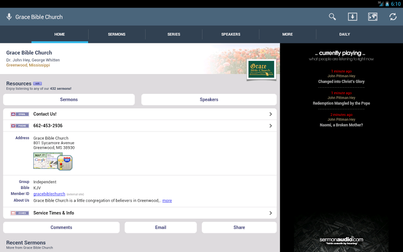Expand the 662-453-2936 phone row chevron
The image size is (403, 252).
point(271,125)
